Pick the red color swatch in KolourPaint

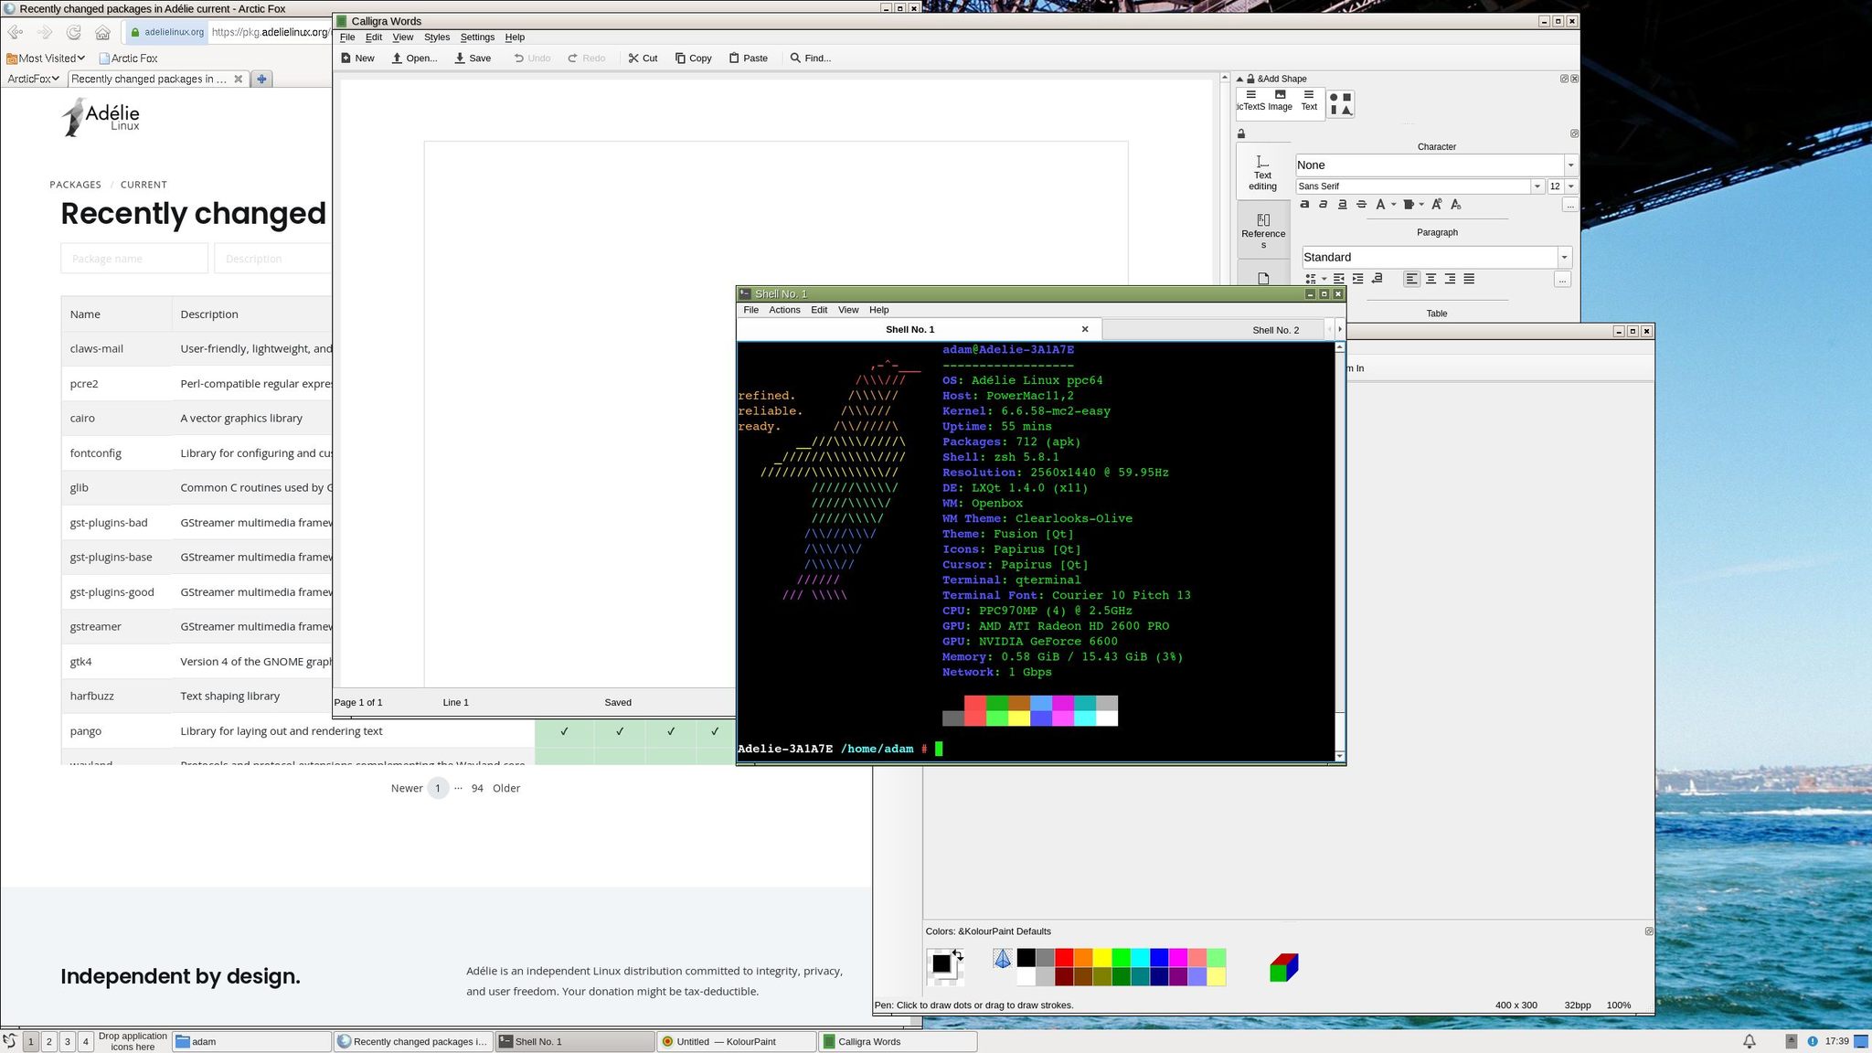[1064, 957]
